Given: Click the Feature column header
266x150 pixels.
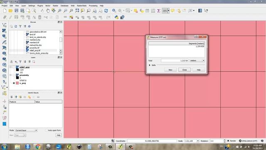Looking at the screenshot, I should point(22,102).
